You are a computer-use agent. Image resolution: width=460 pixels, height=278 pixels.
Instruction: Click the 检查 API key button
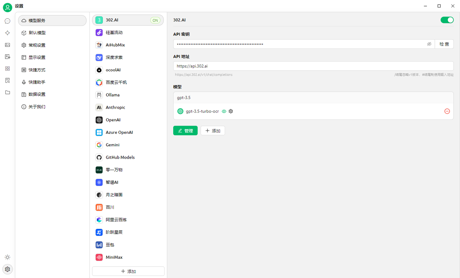pyautogui.click(x=444, y=44)
